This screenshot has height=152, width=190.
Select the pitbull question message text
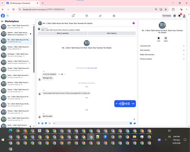click(x=66, y=93)
